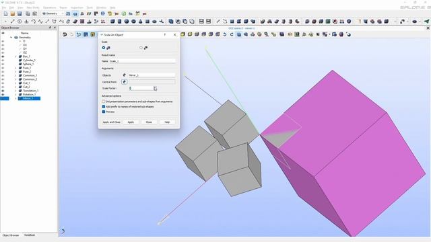
Task: Click the Open file folder icon
Action: coord(13,13)
